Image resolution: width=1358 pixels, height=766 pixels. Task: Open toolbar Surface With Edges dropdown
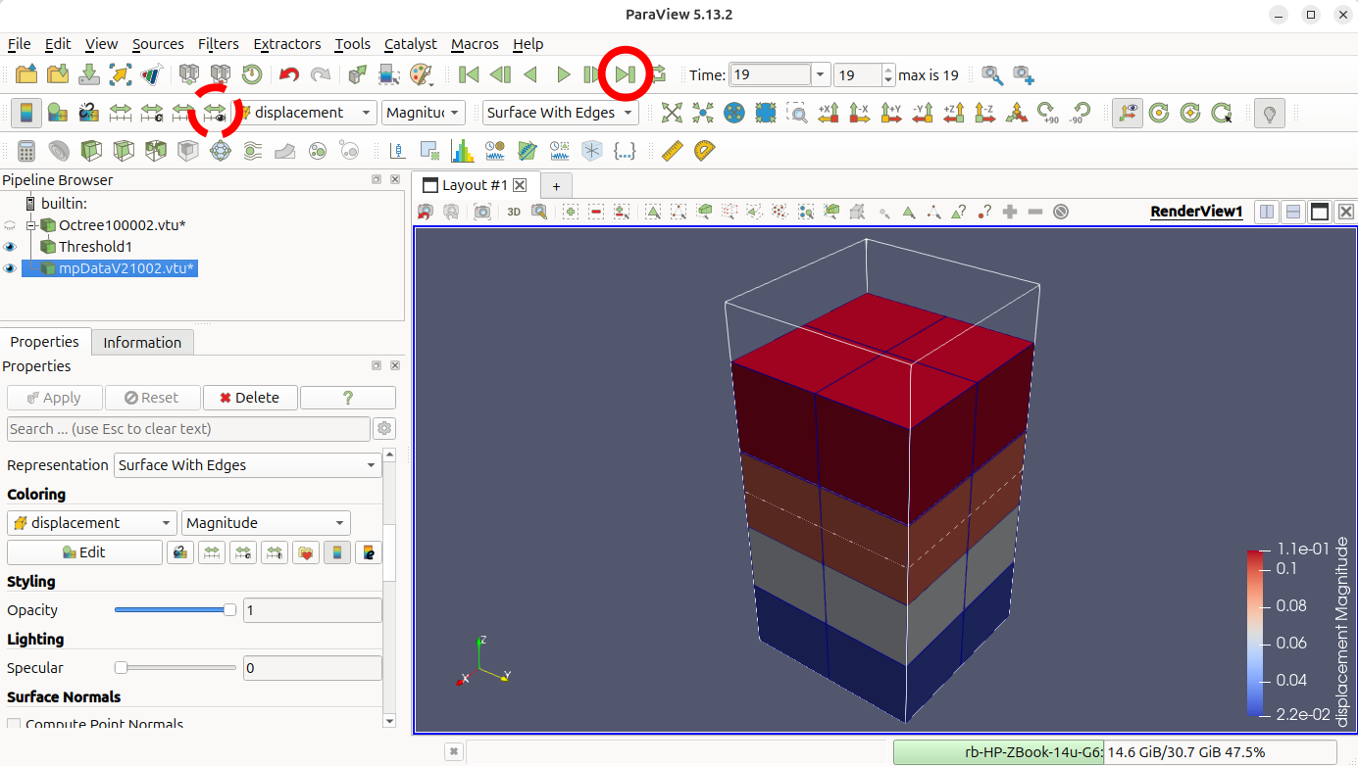coord(560,113)
